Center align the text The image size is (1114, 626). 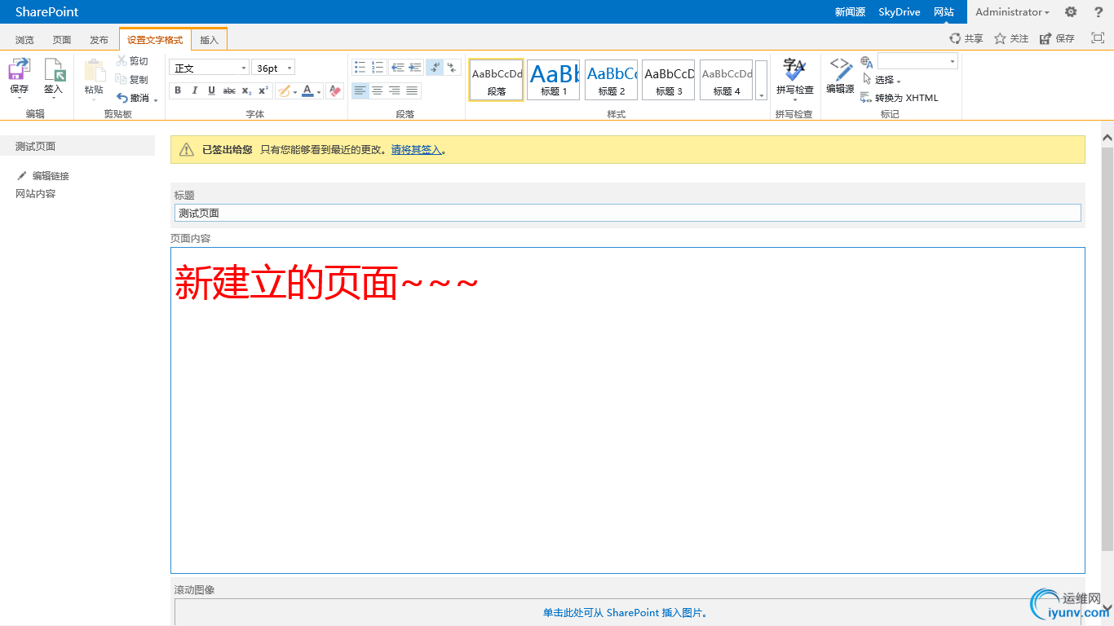pyautogui.click(x=377, y=90)
